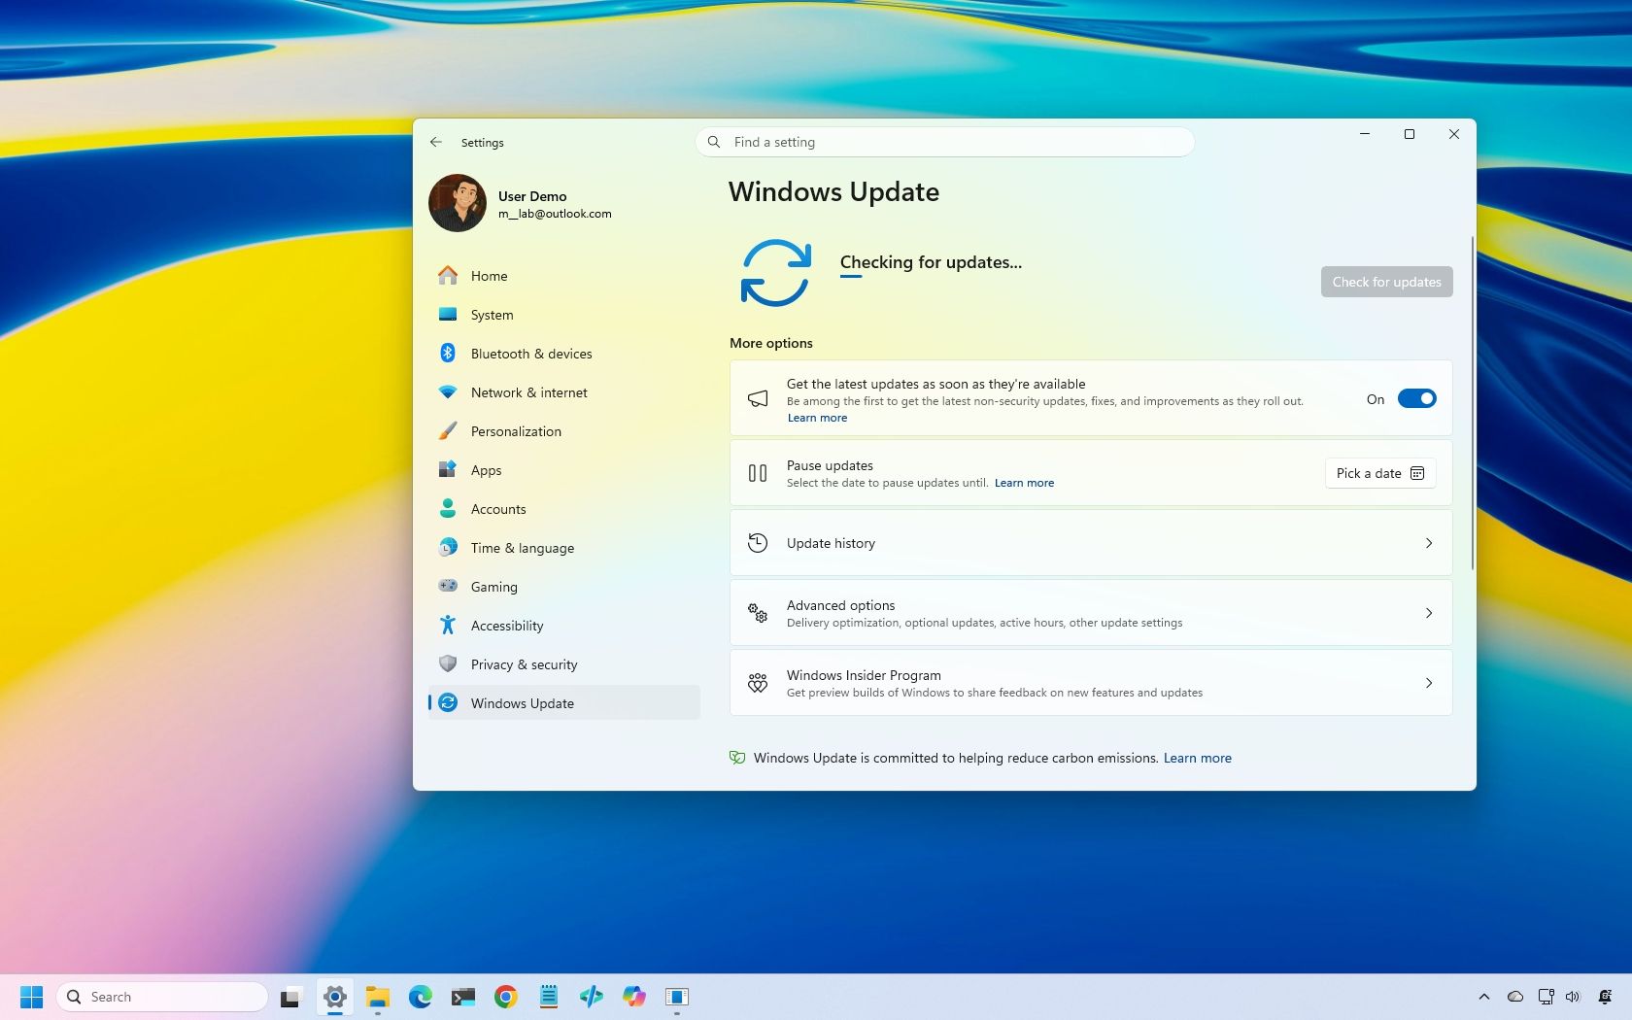Image resolution: width=1632 pixels, height=1020 pixels.
Task: Go to Home in Settings sidebar
Action: (563, 276)
